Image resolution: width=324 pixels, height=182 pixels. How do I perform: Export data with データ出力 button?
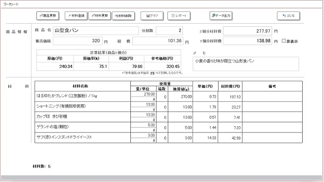pyautogui.click(x=221, y=16)
